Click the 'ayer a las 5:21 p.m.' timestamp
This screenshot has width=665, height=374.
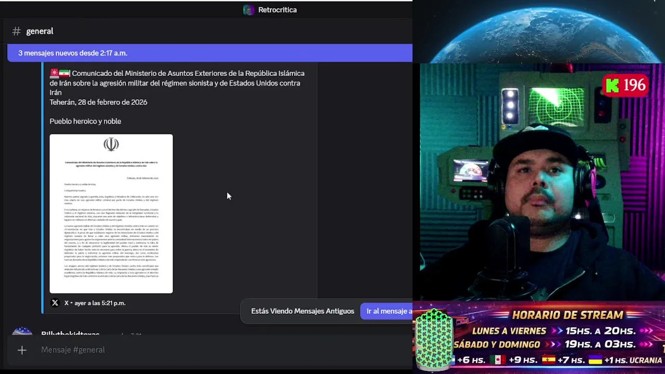click(x=100, y=303)
